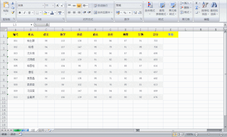227x137 pixels.
Task: Open the font size 11 dropdown
Action: [53, 5]
